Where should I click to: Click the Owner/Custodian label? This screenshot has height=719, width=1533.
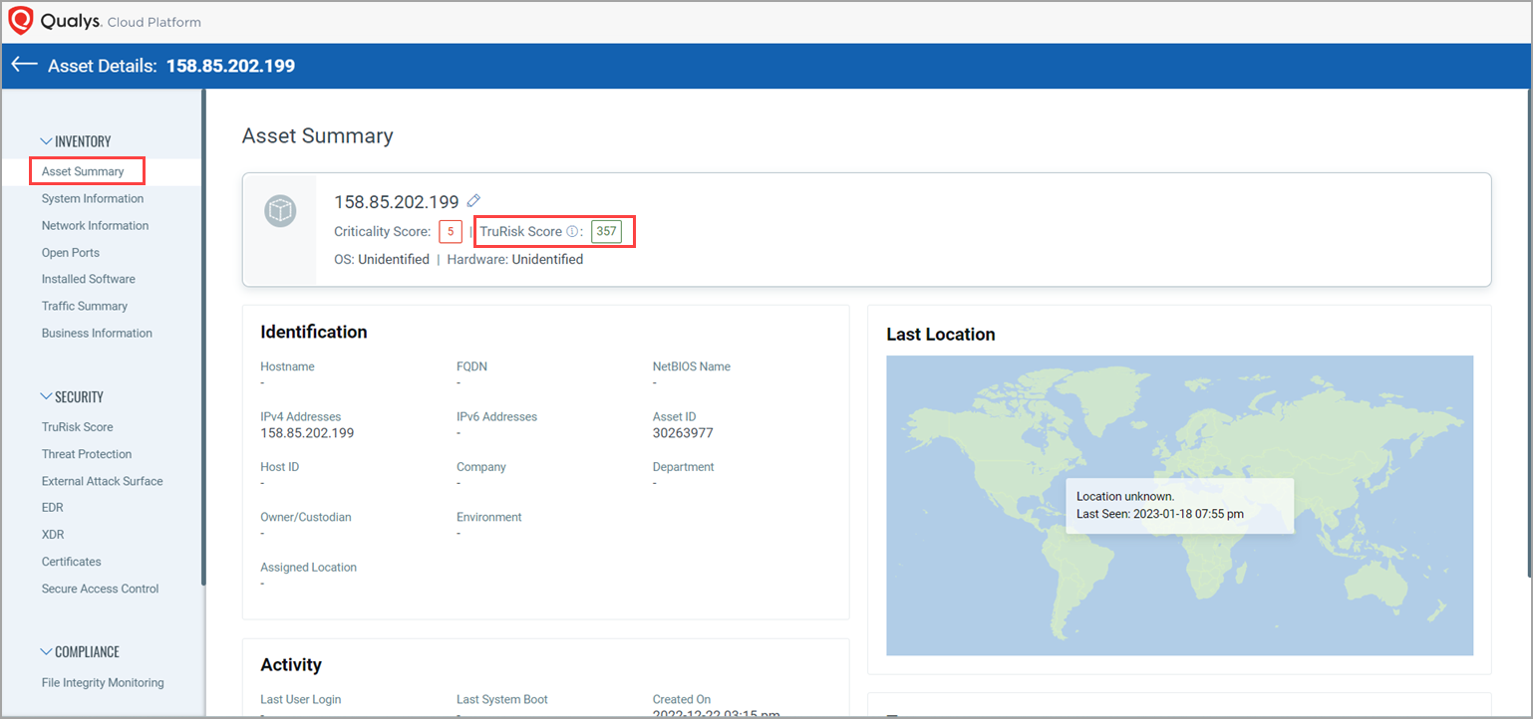coord(306,517)
